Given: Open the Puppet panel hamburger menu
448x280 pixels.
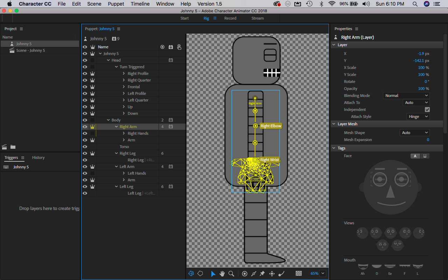Looking at the screenshot, I should pos(119,29).
